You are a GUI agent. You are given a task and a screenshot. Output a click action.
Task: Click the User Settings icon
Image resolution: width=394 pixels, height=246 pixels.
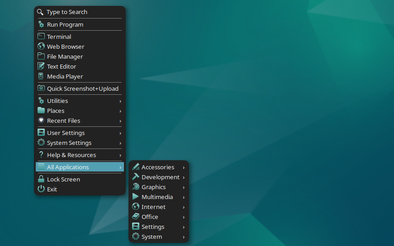pyautogui.click(x=41, y=132)
